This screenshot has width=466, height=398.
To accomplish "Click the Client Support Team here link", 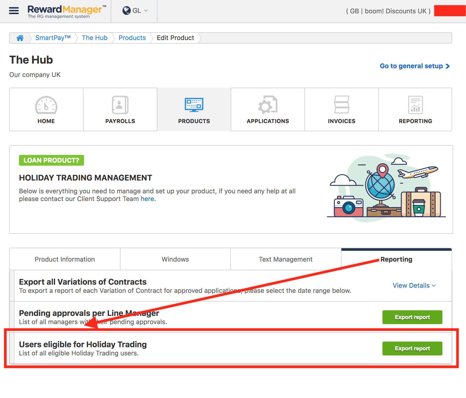I will click(147, 199).
